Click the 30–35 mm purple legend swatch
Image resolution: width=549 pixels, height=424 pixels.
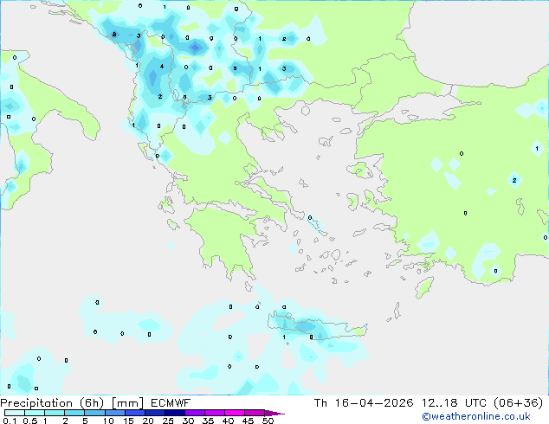click(x=195, y=413)
